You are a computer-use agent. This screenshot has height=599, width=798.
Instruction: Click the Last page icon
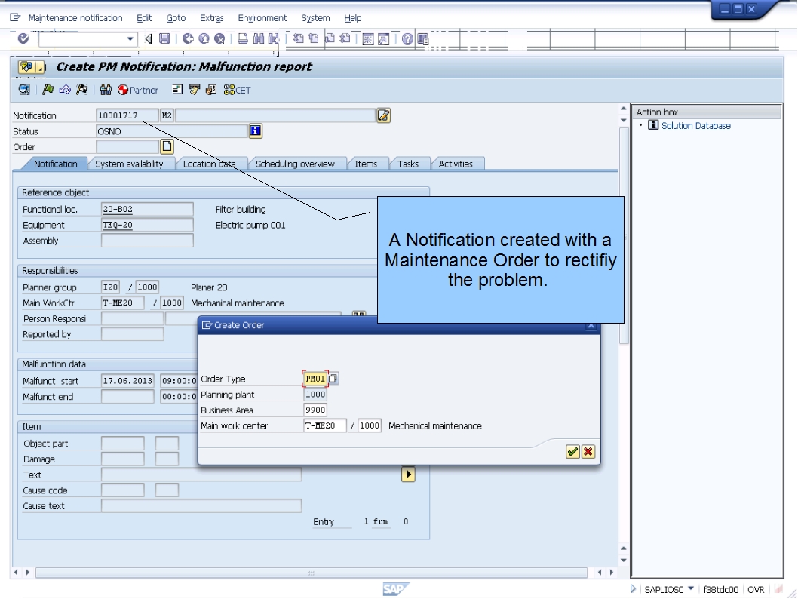click(345, 38)
